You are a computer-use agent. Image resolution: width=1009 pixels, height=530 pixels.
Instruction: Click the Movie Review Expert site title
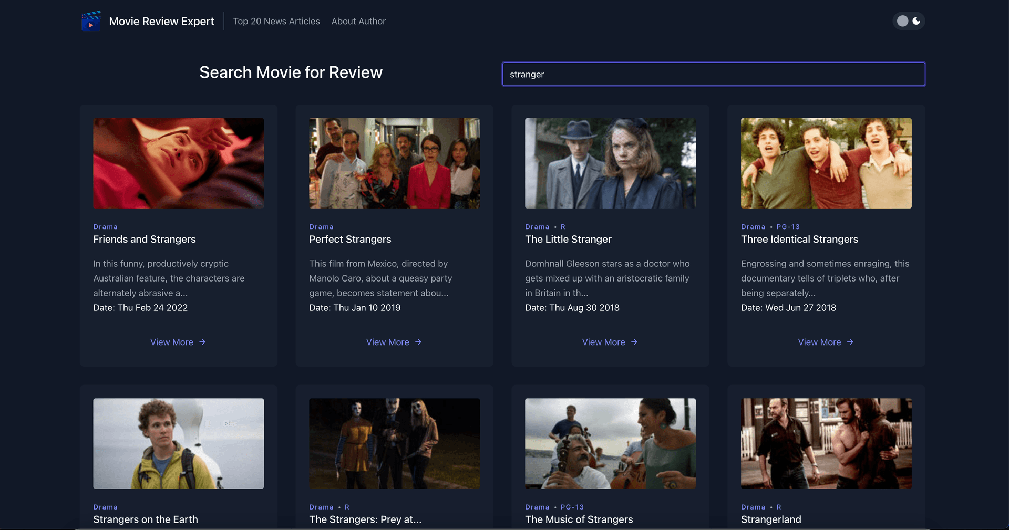tap(161, 21)
